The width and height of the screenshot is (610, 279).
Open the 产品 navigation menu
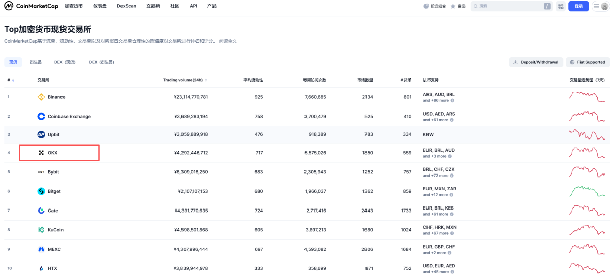click(212, 6)
